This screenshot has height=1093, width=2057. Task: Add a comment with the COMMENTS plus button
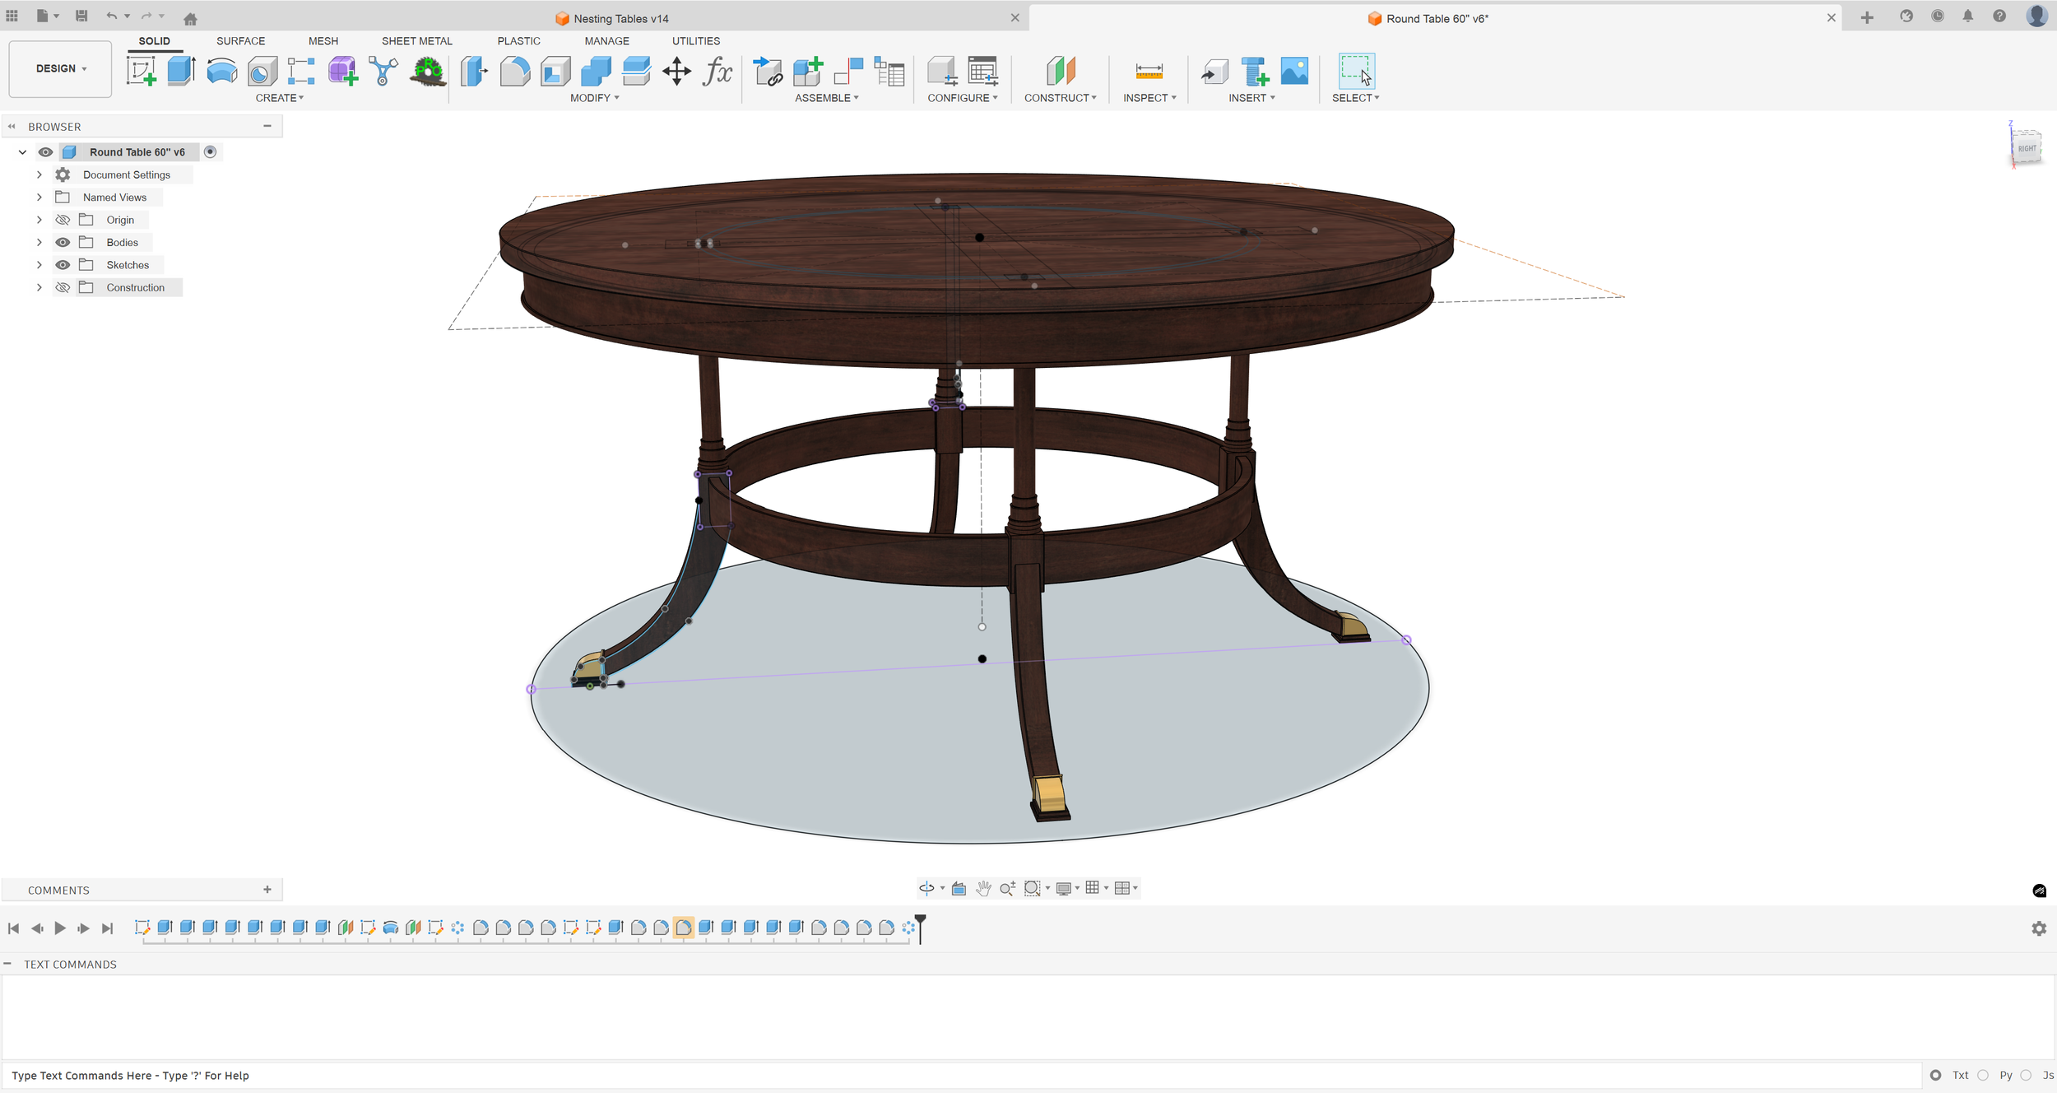point(267,890)
